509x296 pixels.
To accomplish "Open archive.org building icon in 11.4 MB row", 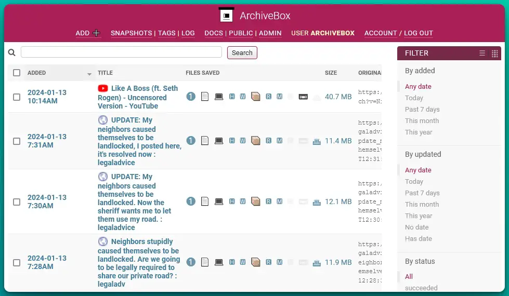I will click(317, 141).
